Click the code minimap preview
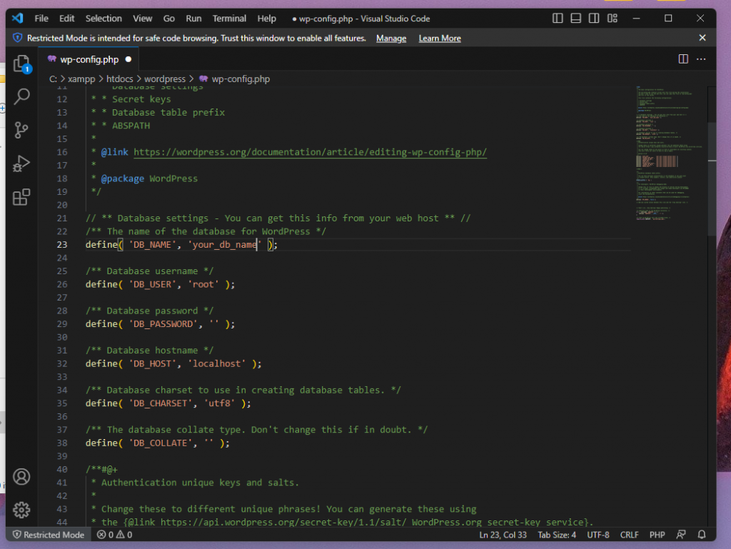This screenshot has width=731, height=549. [670, 153]
